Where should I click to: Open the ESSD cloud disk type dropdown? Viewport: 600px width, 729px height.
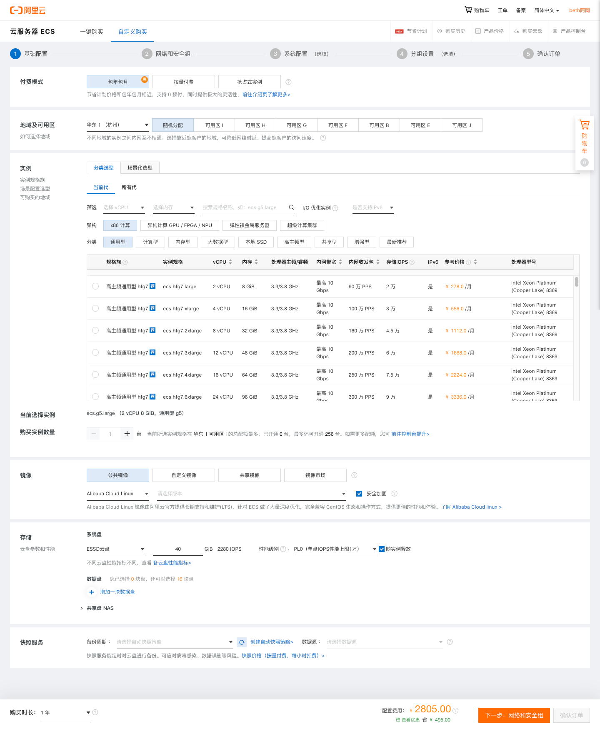coord(115,549)
